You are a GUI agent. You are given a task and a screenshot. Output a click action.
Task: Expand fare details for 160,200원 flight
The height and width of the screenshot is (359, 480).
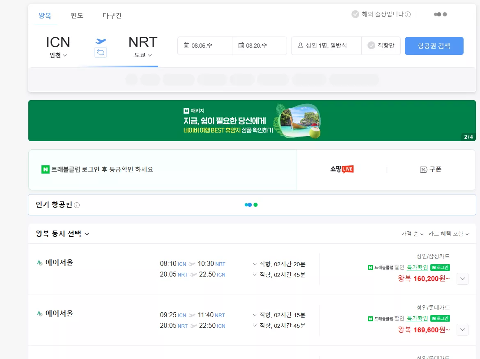[x=463, y=279]
